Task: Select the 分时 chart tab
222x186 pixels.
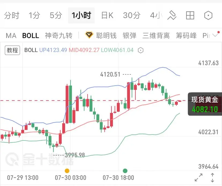Action: coord(12,16)
